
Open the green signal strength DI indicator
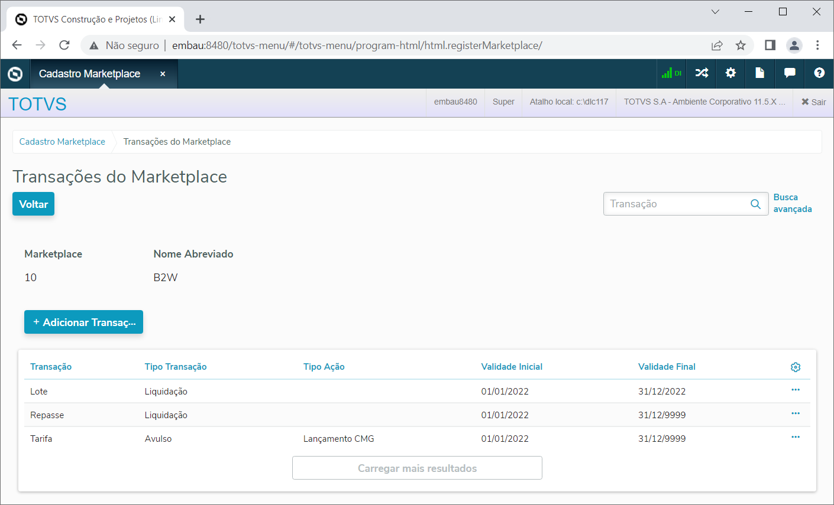coord(671,73)
